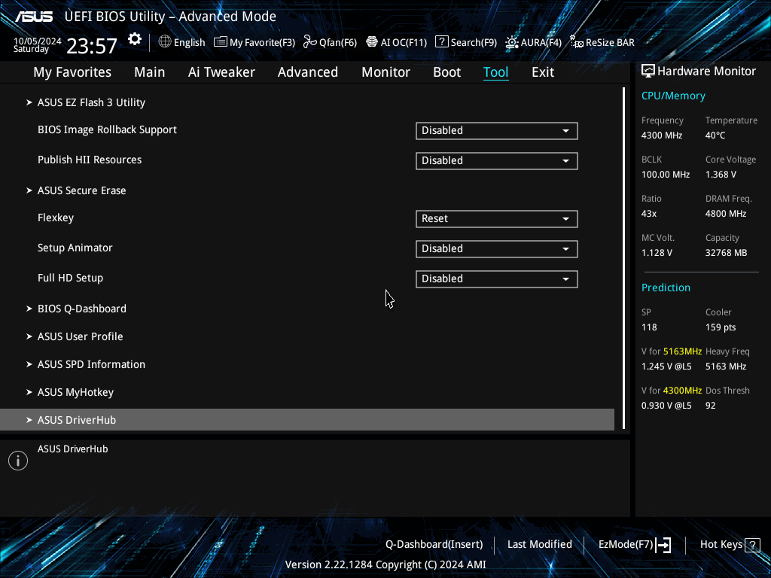The width and height of the screenshot is (771, 578).
Task: Switch to My Favorites tab
Action: coord(72,72)
